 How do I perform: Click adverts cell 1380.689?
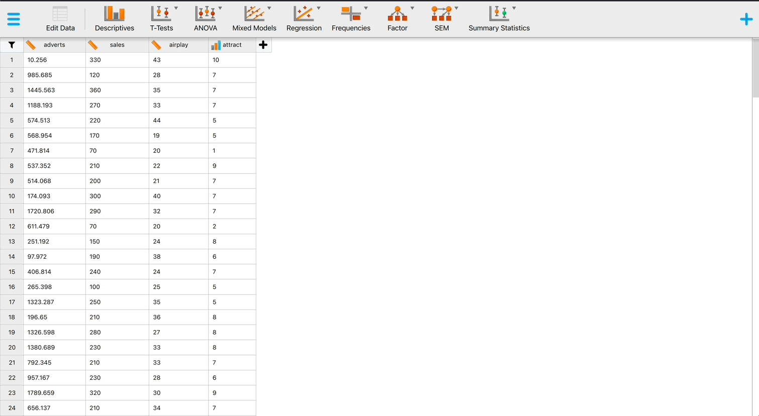[x=54, y=348]
